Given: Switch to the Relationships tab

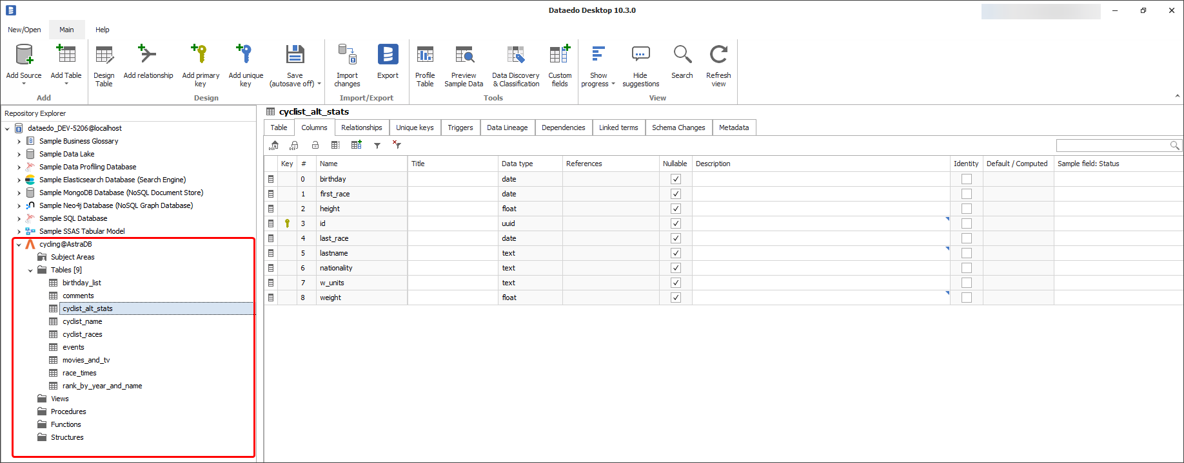Looking at the screenshot, I should [361, 128].
